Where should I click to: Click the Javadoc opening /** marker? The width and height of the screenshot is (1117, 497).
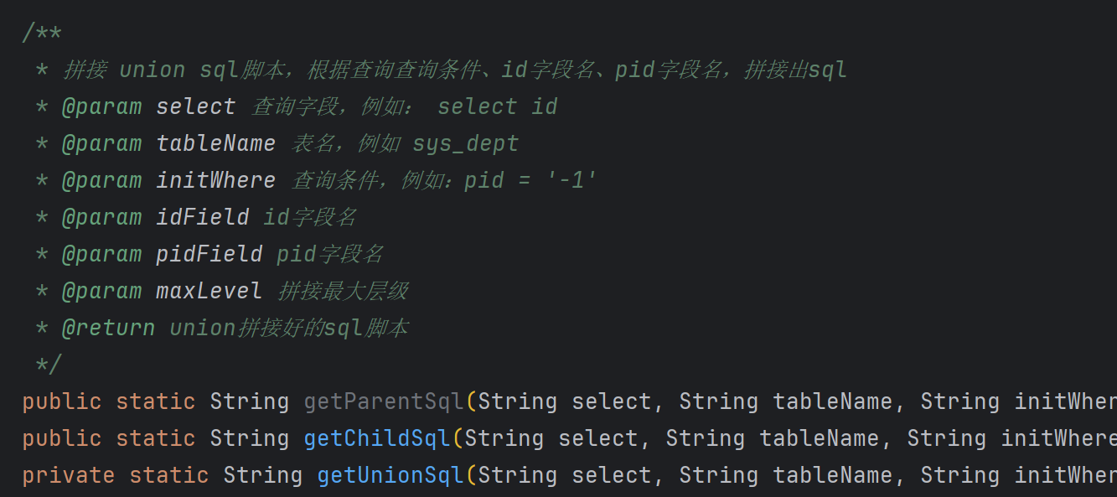pyautogui.click(x=42, y=33)
